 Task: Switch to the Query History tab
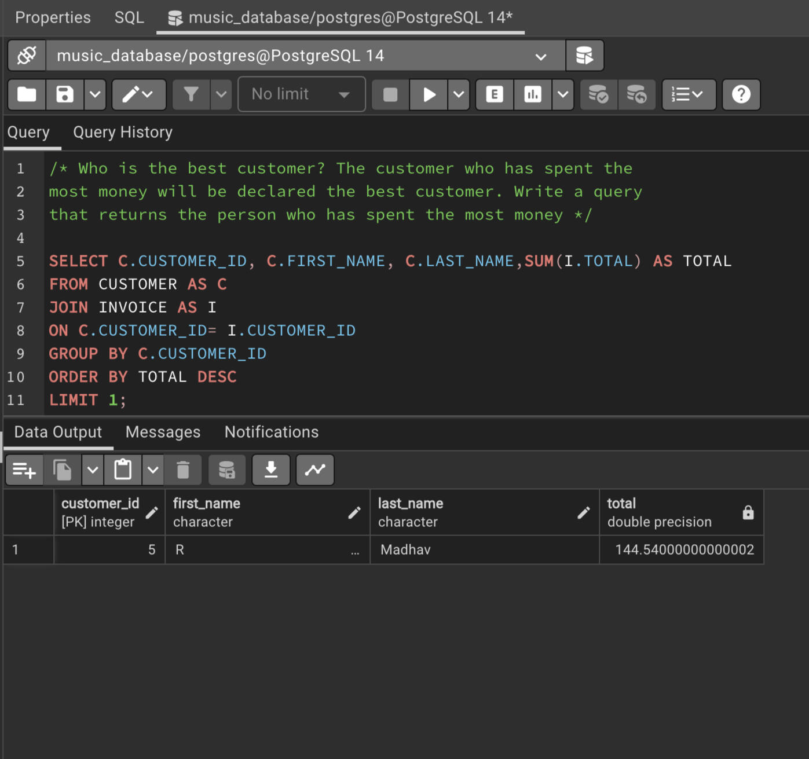pyautogui.click(x=123, y=133)
